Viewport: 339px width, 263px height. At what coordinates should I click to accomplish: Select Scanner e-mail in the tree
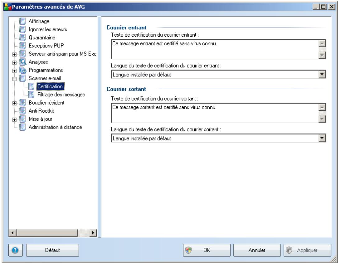tap(45, 78)
